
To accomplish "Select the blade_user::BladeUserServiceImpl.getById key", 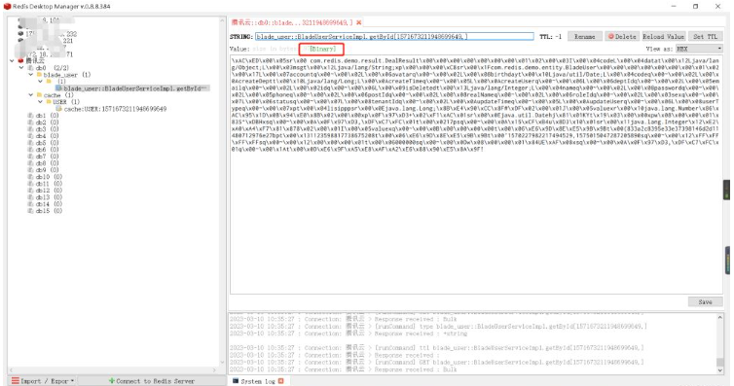I will [x=133, y=88].
